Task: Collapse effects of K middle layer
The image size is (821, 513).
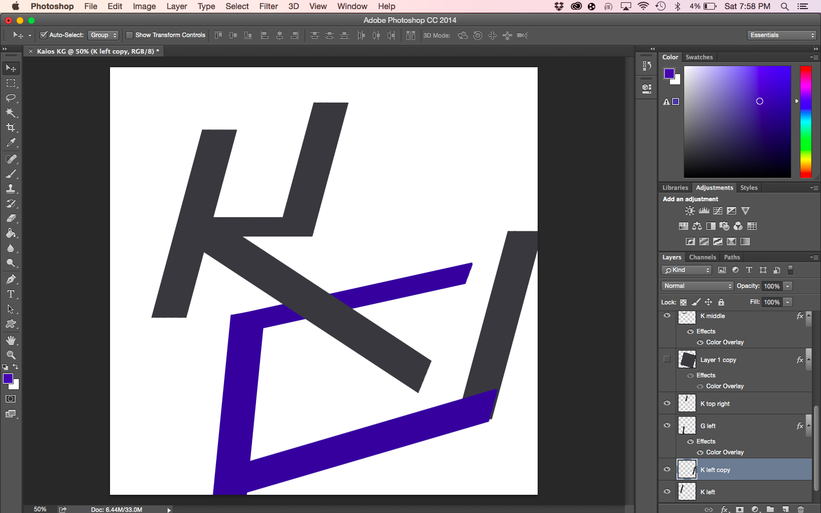Action: coord(809,317)
